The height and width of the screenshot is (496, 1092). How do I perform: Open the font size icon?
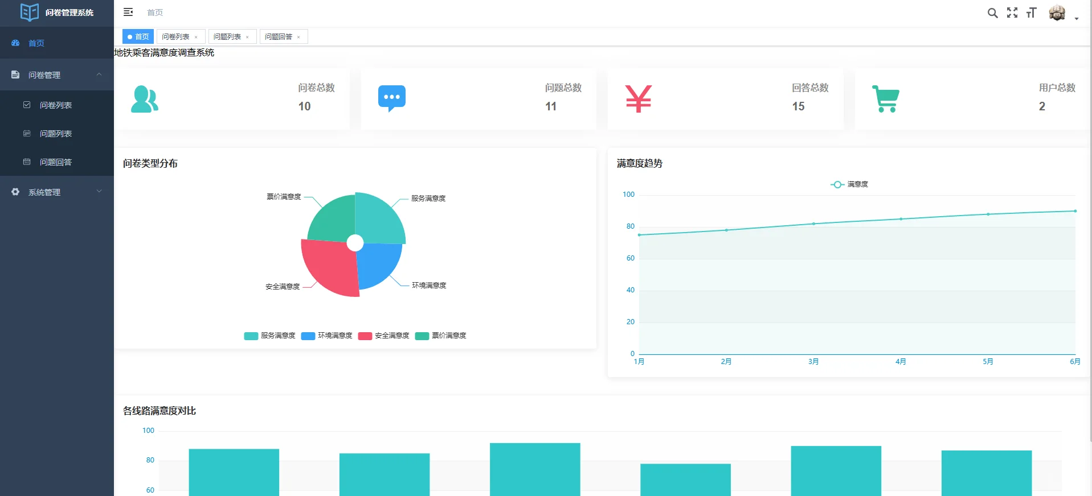[1031, 13]
